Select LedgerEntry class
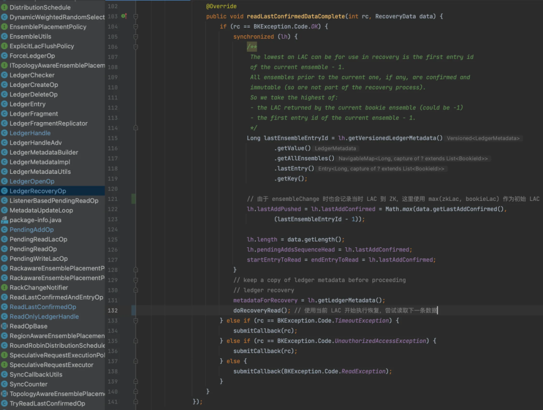543x410 pixels. pyautogui.click(x=27, y=104)
